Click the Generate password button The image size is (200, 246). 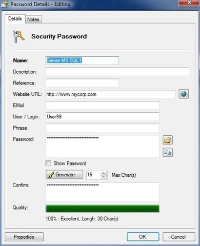click(x=65, y=175)
